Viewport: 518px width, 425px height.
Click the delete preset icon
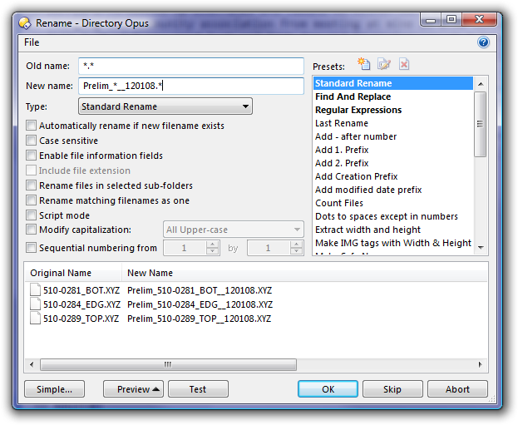click(403, 64)
